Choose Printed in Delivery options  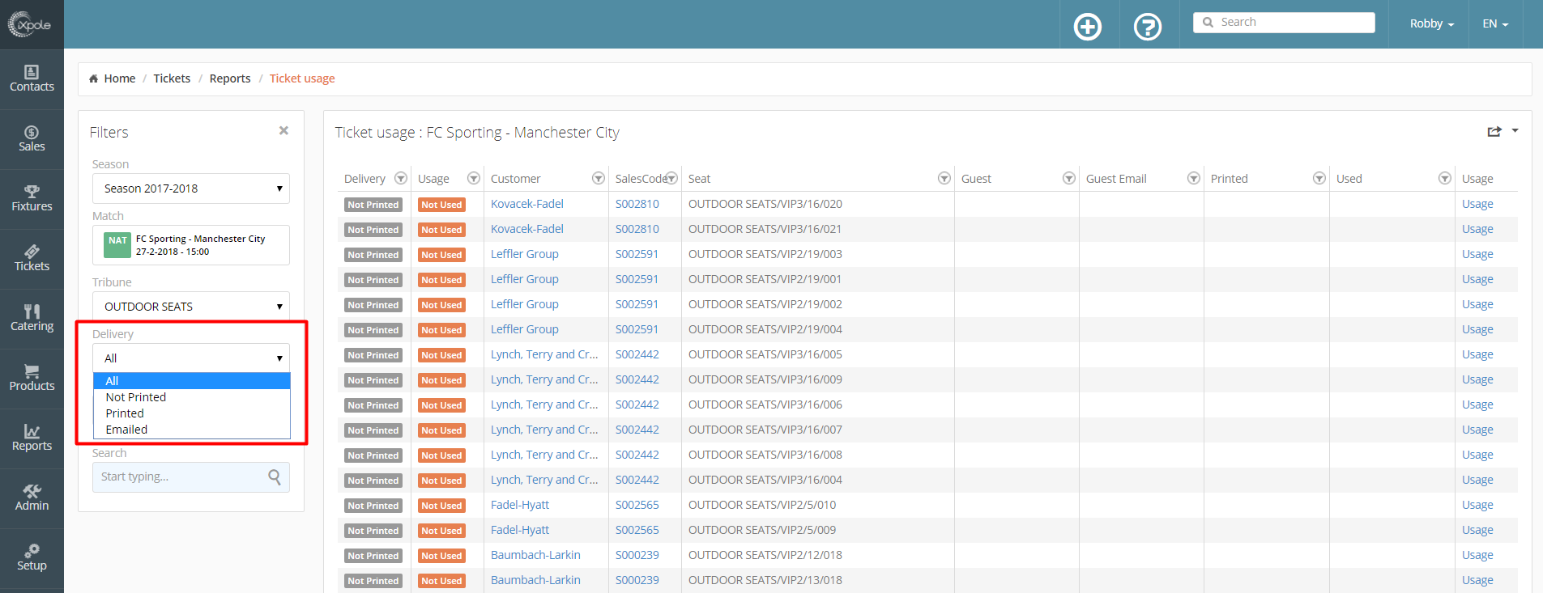192,413
